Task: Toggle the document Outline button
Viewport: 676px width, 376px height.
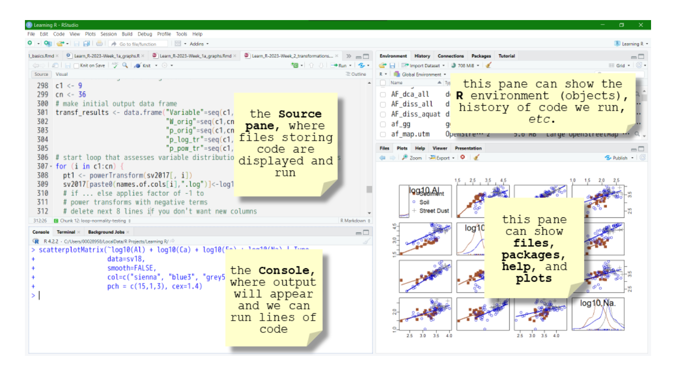Action: click(x=356, y=74)
